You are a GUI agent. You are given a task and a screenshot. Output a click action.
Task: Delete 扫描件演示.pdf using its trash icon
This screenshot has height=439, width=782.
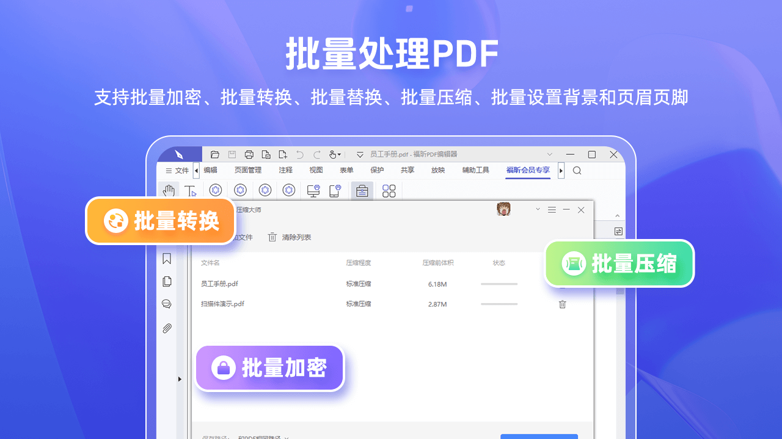pyautogui.click(x=562, y=304)
